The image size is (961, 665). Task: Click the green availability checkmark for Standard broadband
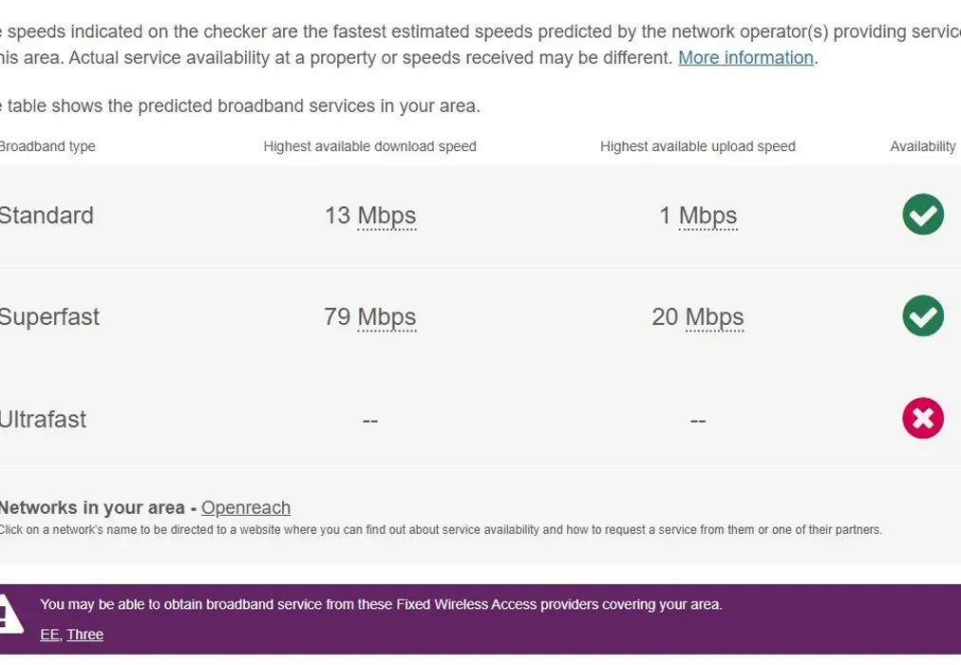922,215
